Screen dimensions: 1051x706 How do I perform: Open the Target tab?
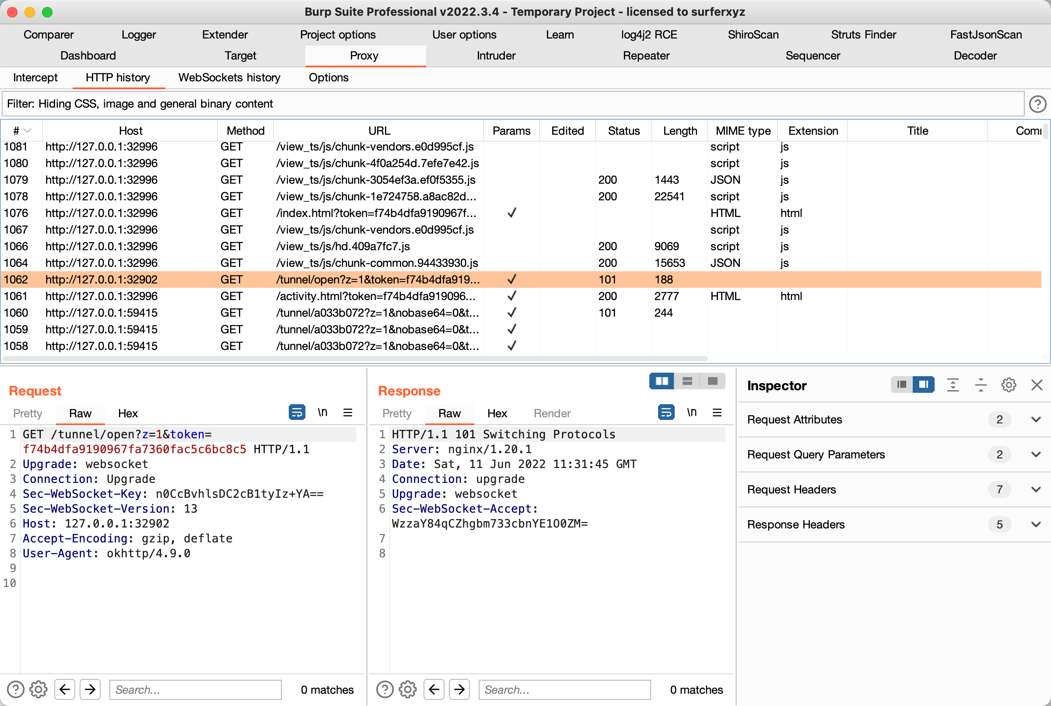point(241,56)
